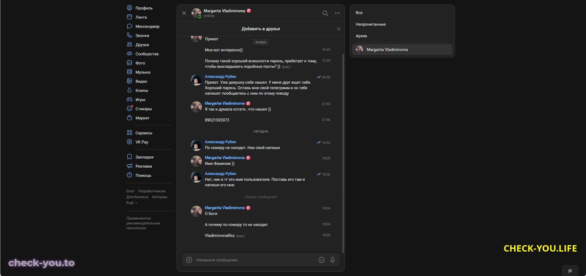586x276 pixels.
Task: Click the Для бизнеса footer link
Action: [x=137, y=197]
